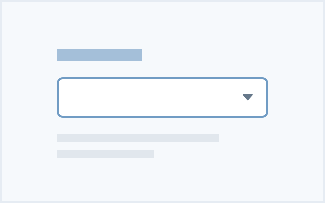Click the blue heading bar above the dropdown
Screen dimensions: 325x203
pyautogui.click(x=100, y=55)
